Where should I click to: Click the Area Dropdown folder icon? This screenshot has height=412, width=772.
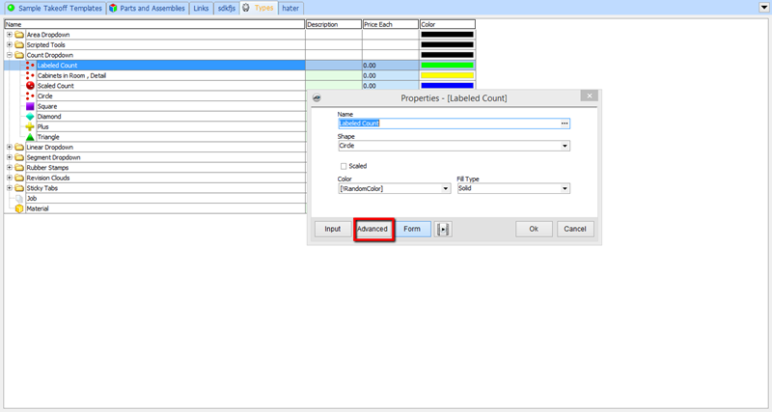(19, 35)
